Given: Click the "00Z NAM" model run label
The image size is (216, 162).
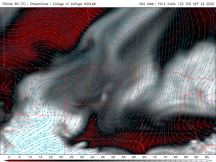Looking at the screenshot, I should (146, 4).
